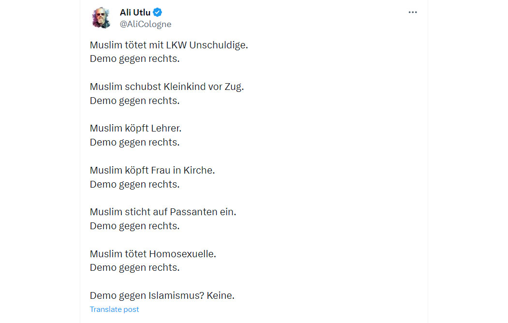Open the three-dot more options menu
Image resolution: width=508 pixels, height=323 pixels.
coord(412,12)
